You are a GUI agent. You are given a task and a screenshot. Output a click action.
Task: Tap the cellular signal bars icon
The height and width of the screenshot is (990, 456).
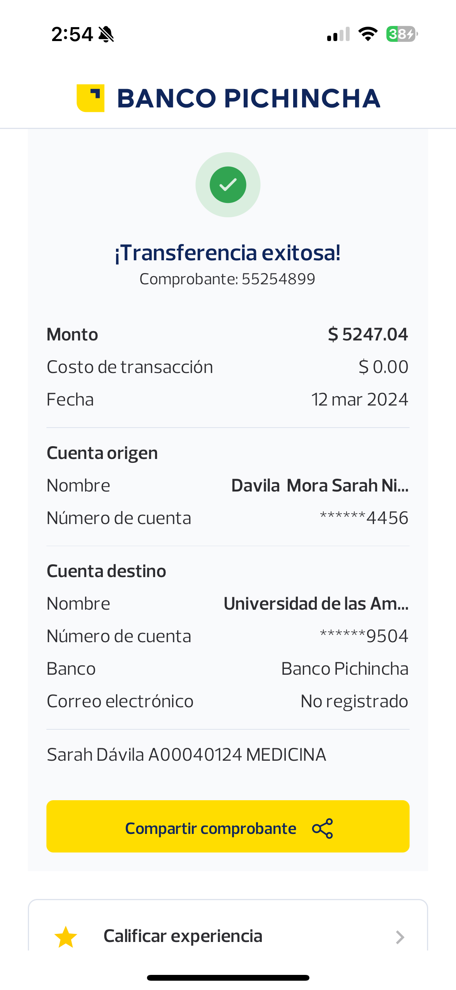click(338, 34)
